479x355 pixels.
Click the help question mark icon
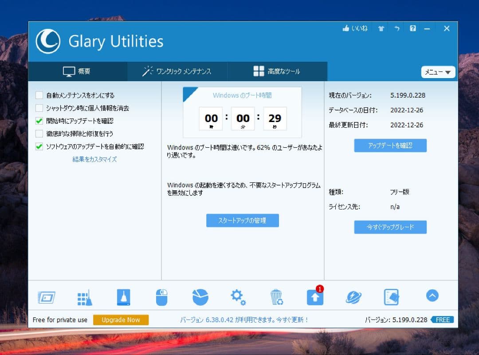pyautogui.click(x=412, y=28)
